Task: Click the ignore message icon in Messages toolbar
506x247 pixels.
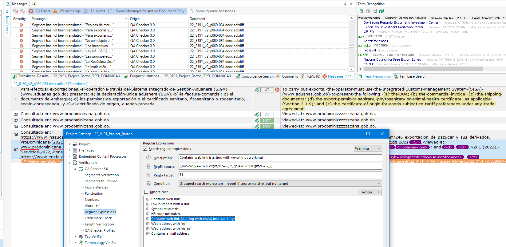Action: pos(16,11)
